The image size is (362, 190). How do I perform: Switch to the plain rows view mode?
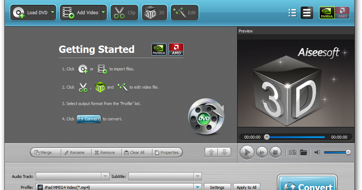pos(307,13)
